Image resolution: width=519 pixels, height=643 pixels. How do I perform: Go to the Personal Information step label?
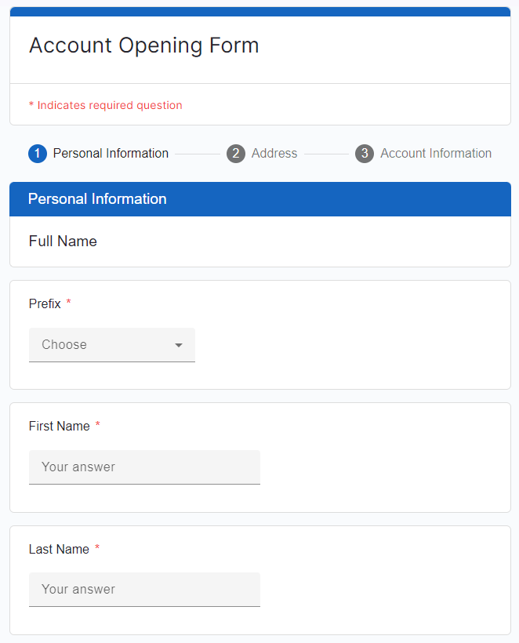click(111, 154)
